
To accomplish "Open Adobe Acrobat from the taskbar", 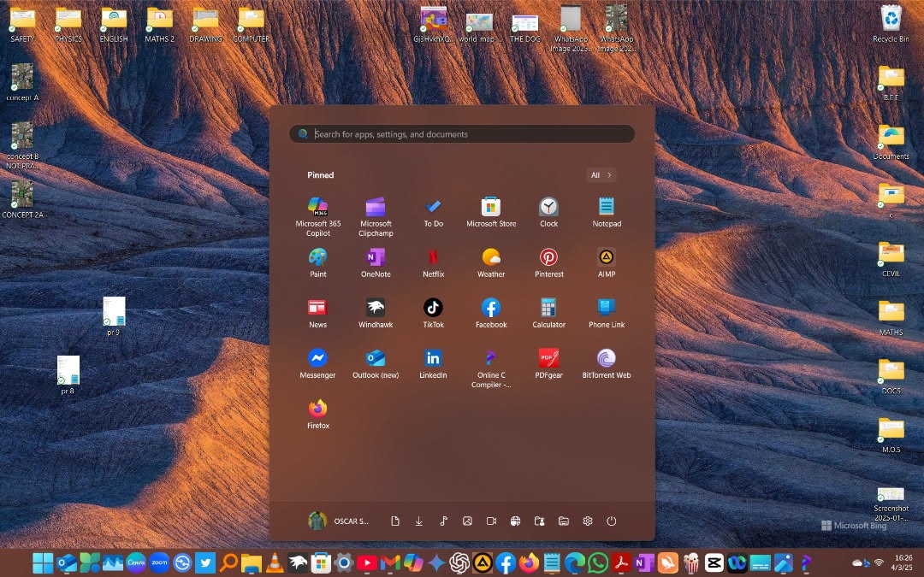I will [621, 562].
